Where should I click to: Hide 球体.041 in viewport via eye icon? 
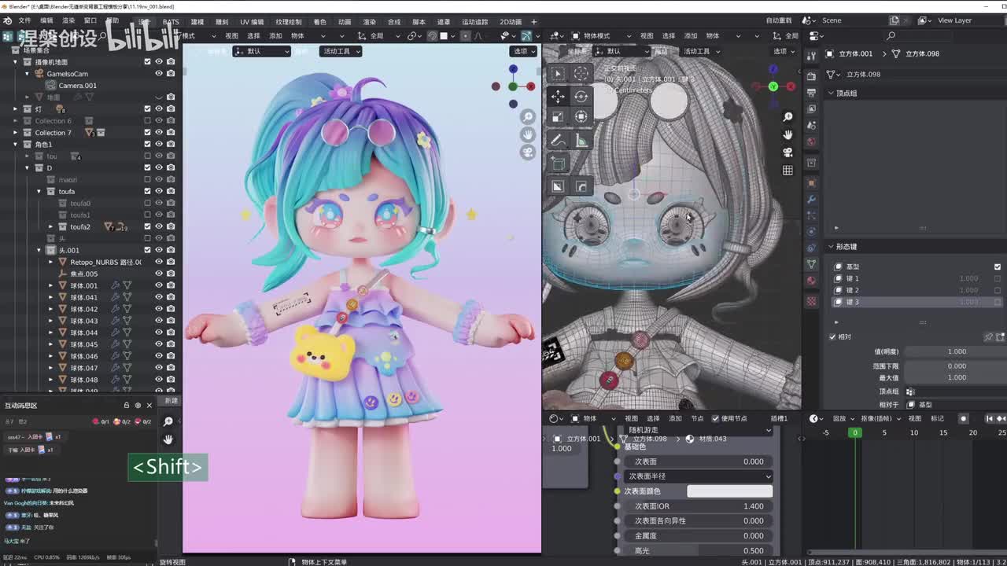(159, 297)
